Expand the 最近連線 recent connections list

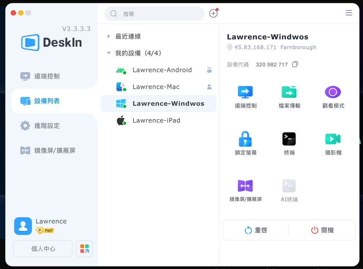(109, 36)
